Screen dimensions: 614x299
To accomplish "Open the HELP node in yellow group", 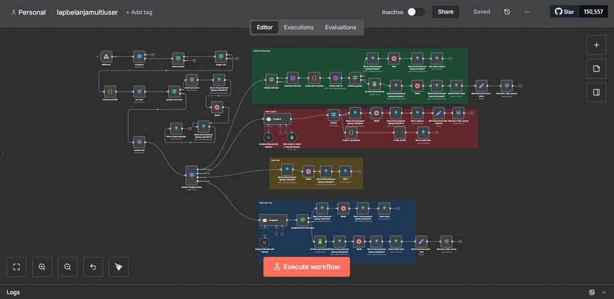I will pyautogui.click(x=345, y=171).
